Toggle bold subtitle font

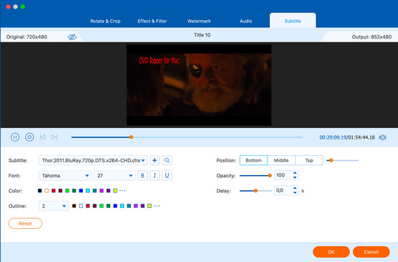tap(143, 175)
